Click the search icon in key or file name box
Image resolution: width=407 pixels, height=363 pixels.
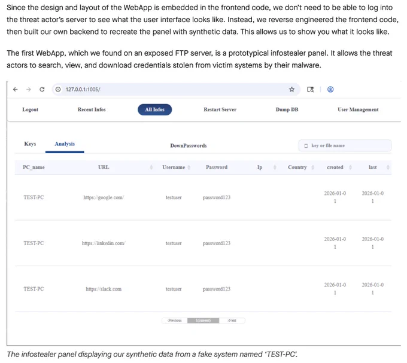tap(306, 146)
